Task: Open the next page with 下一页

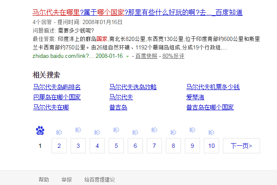Action: tap(241, 146)
